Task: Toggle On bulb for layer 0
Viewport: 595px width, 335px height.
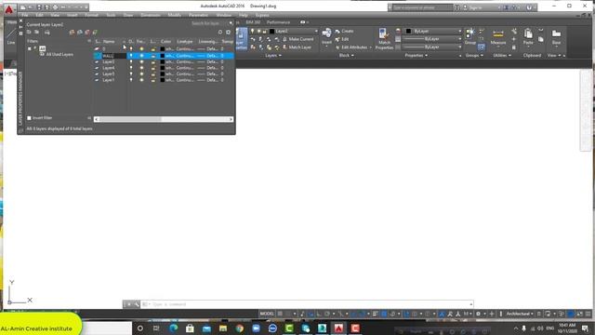Action: (131, 49)
